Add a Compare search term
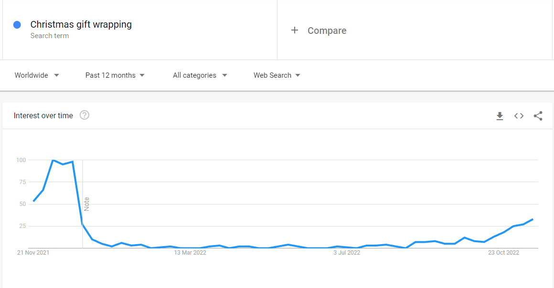Image resolution: width=554 pixels, height=288 pixels. tap(327, 31)
